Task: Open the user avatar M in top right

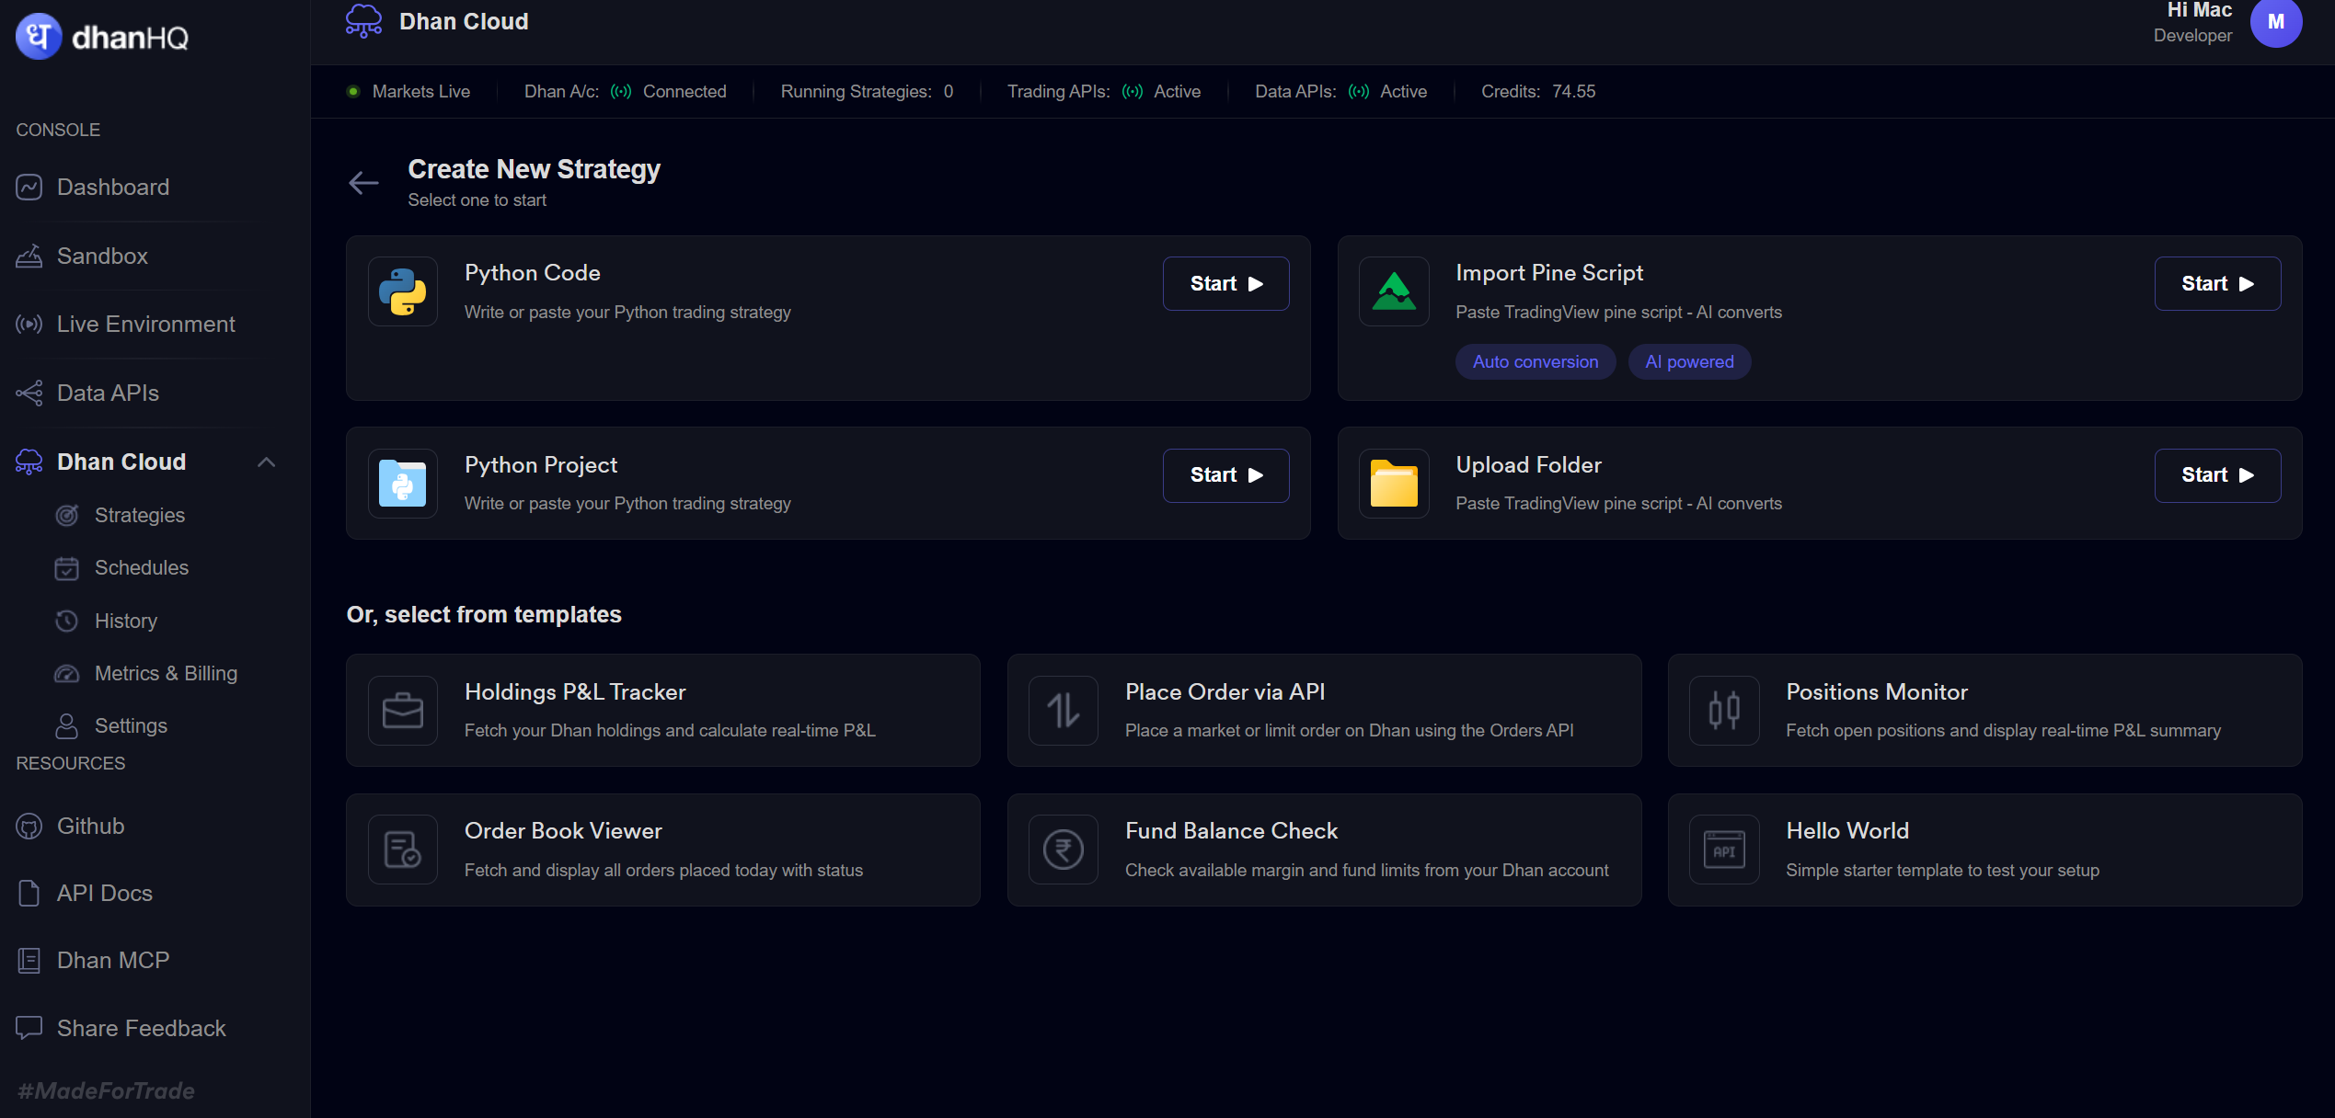Action: point(2275,22)
